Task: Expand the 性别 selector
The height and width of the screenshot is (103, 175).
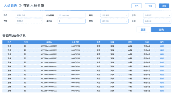Action: click(x=29, y=21)
